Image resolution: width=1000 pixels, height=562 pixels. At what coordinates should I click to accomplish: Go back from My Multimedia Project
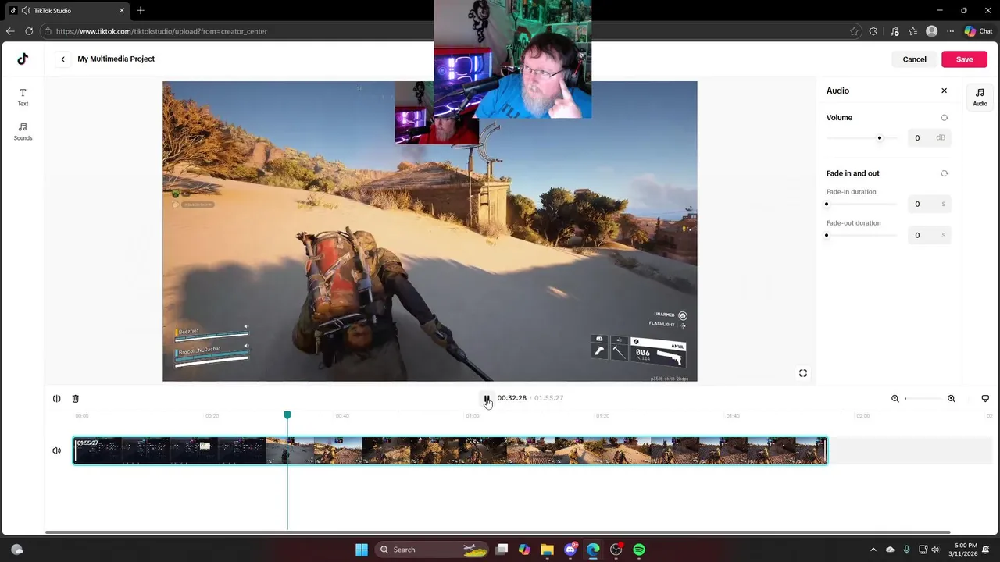[62, 59]
